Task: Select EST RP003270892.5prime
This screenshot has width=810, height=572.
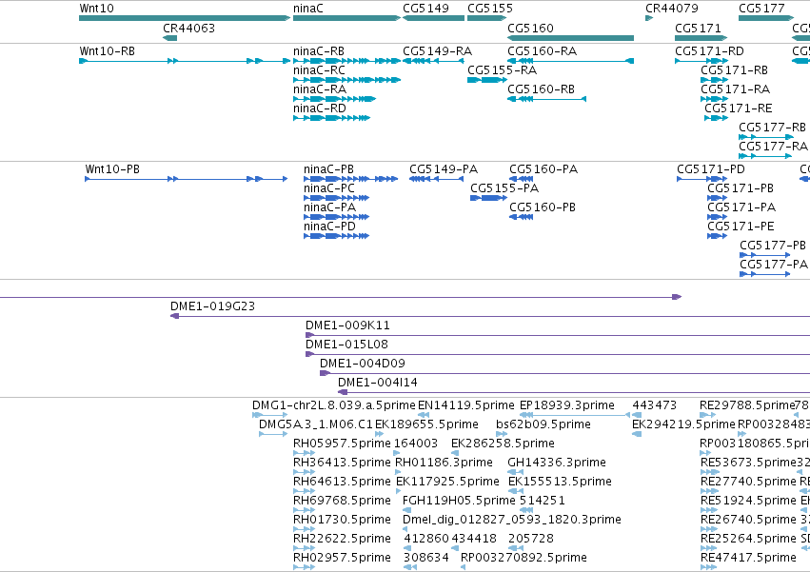Action: [x=463, y=567]
